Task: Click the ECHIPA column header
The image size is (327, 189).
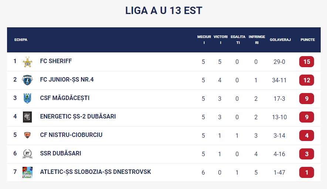Action: coord(21,40)
